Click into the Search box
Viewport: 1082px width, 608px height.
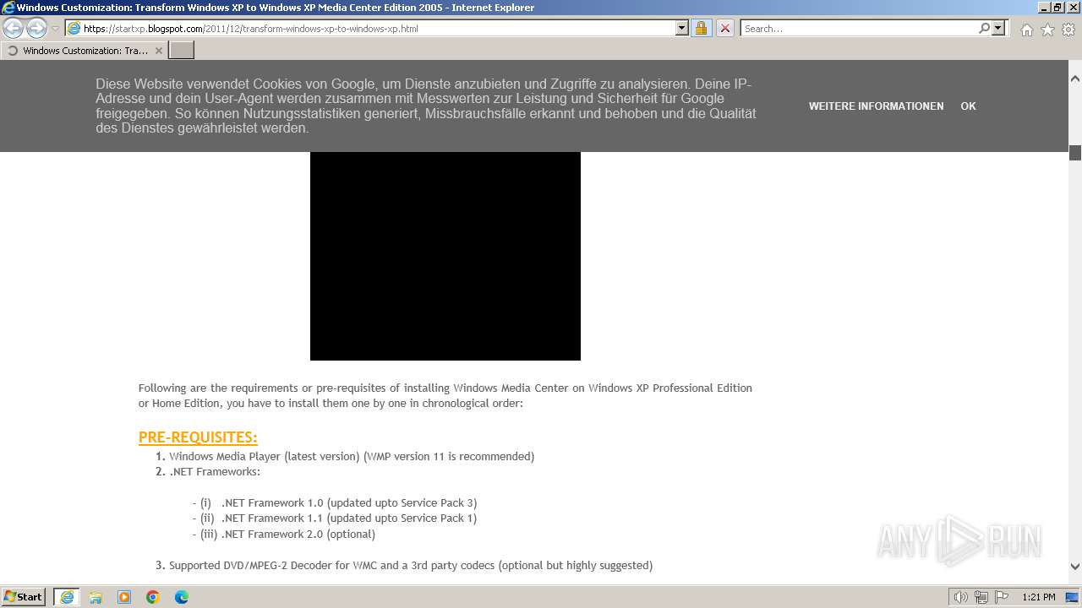[x=858, y=29]
